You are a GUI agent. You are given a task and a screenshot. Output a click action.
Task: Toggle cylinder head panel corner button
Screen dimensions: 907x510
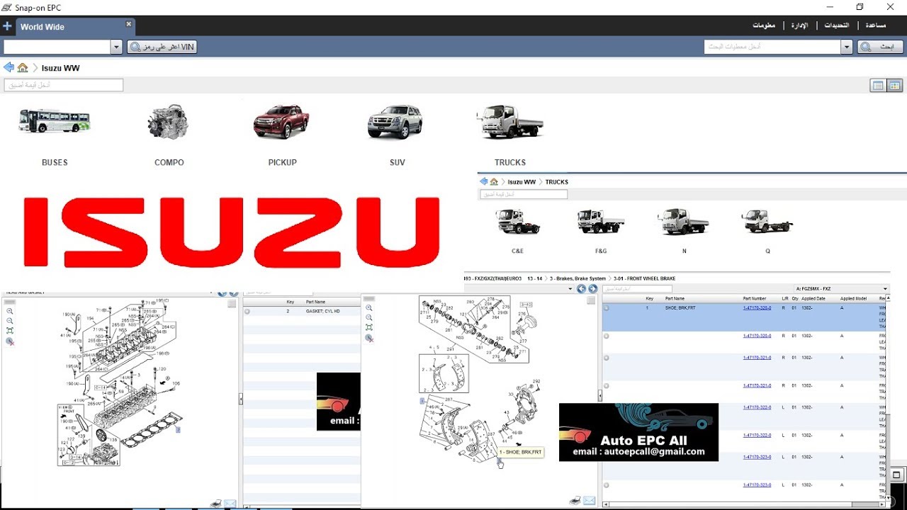click(x=232, y=304)
